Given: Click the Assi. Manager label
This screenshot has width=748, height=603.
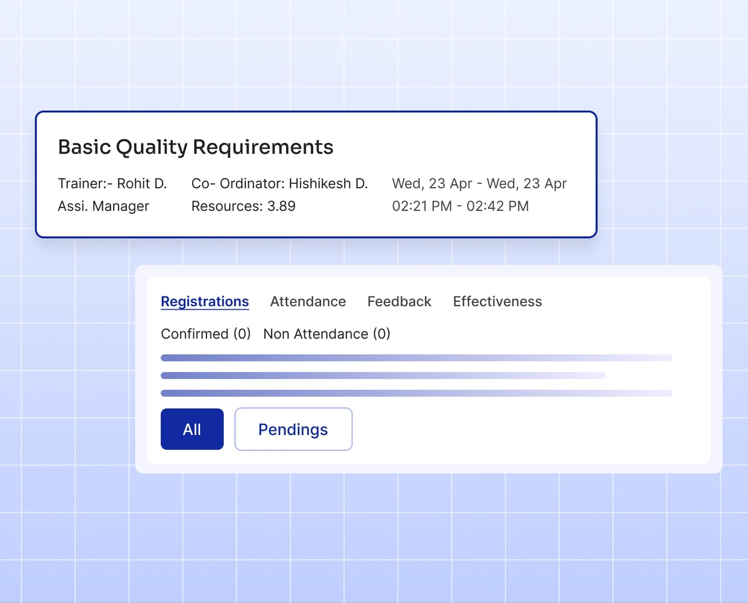Looking at the screenshot, I should coord(104,206).
